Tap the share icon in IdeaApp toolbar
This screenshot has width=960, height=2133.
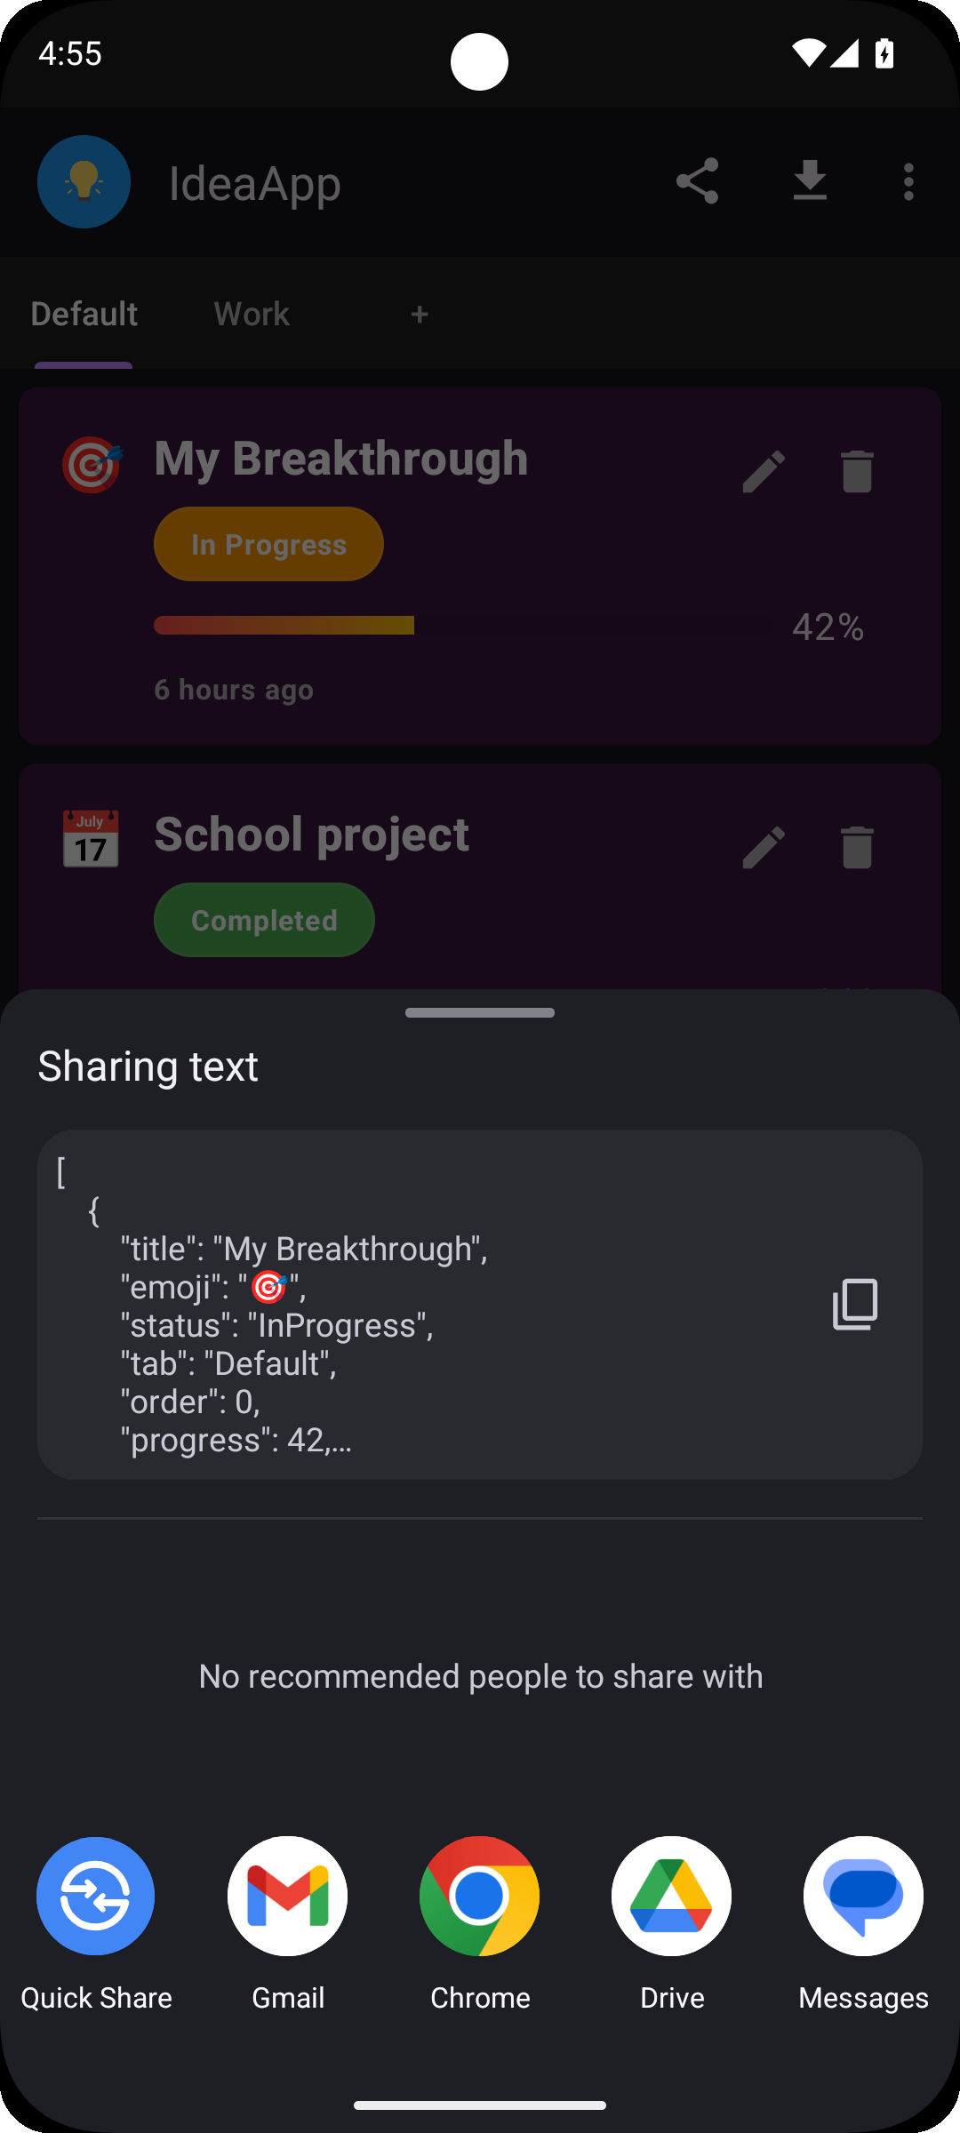[698, 182]
